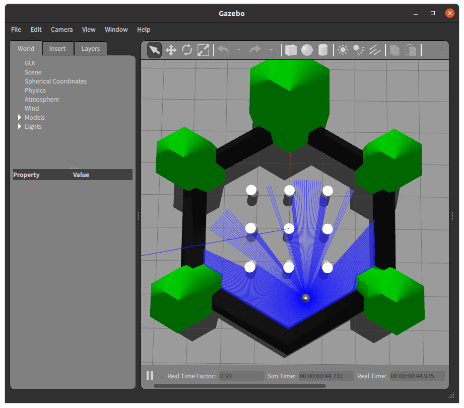Viewport: 464px width, 408px height.
Task: Open the redo dropdown arrow
Action: [272, 50]
